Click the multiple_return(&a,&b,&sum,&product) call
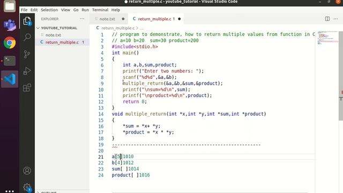This screenshot has width=343, height=193. pos(173,84)
